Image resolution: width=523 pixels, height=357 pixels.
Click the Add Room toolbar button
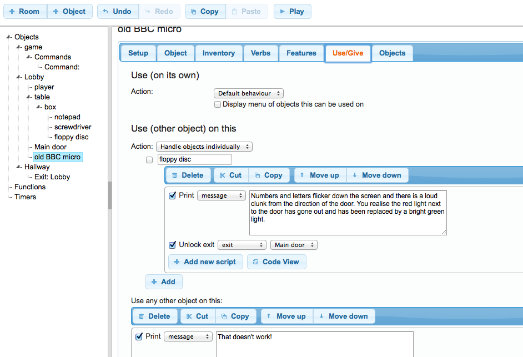tap(24, 11)
